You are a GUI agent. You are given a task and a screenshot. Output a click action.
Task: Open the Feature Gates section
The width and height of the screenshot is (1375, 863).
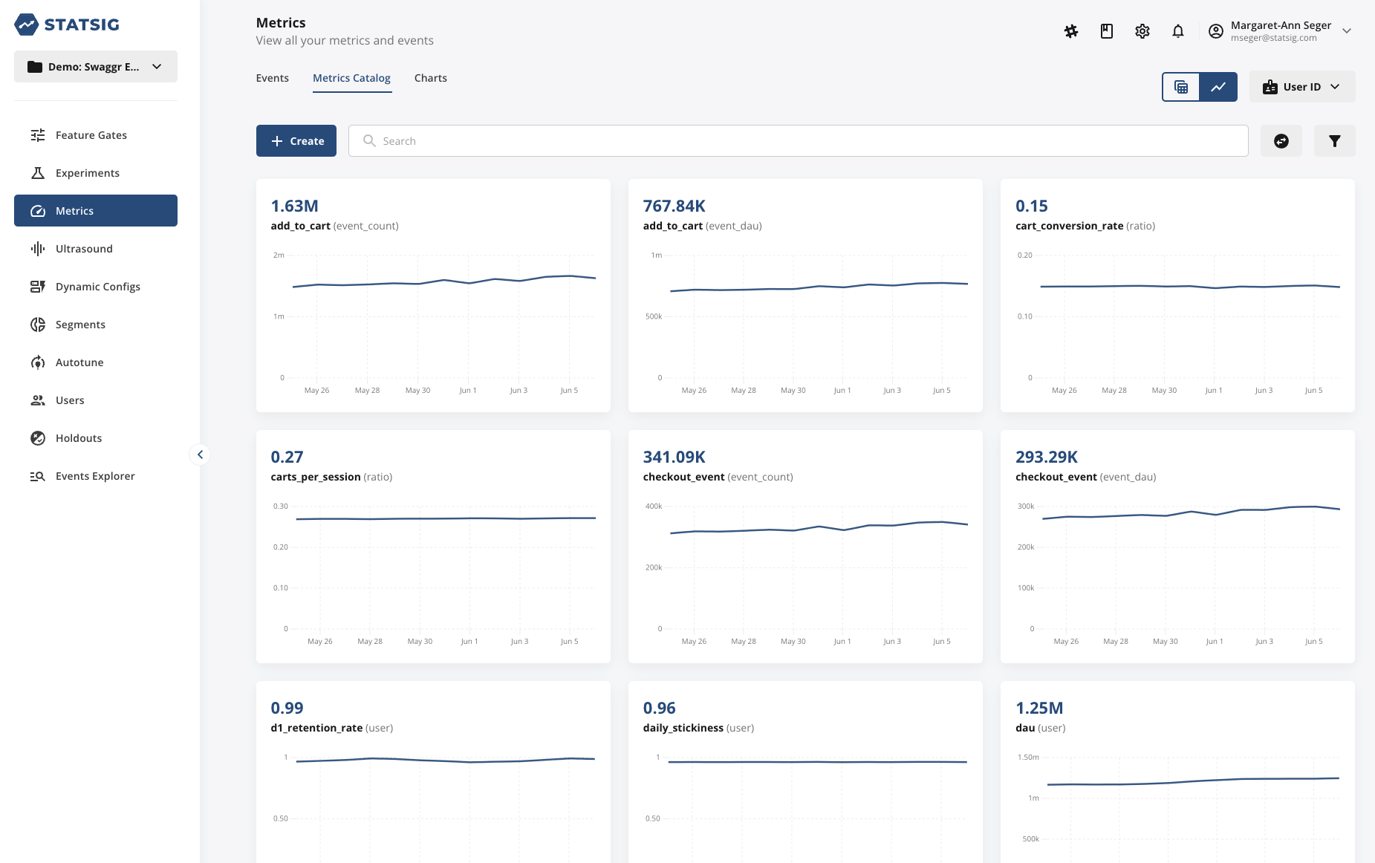(91, 134)
